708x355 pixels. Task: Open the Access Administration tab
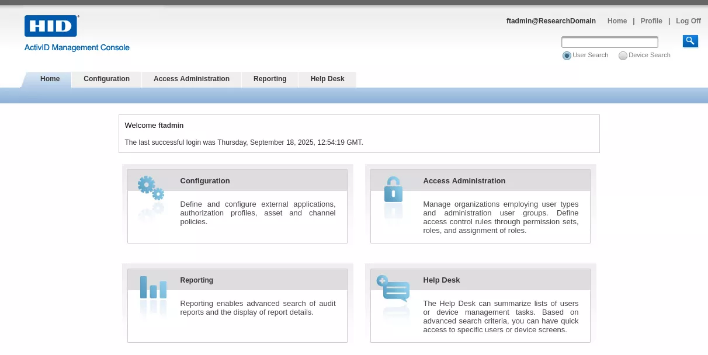pyautogui.click(x=191, y=79)
